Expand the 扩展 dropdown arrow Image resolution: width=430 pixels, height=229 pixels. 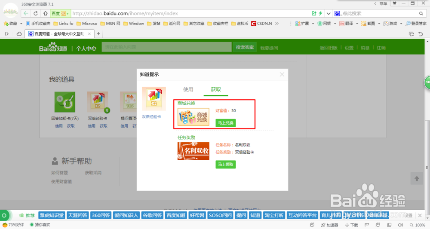[313, 24]
